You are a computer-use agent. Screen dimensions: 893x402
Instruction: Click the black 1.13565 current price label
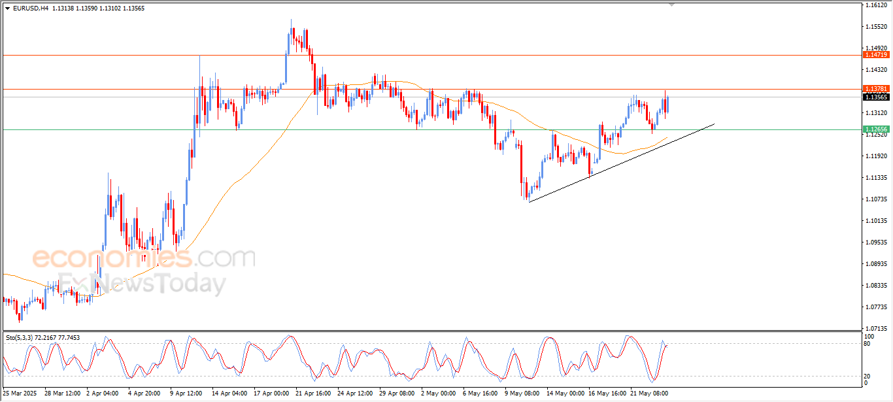tap(876, 97)
